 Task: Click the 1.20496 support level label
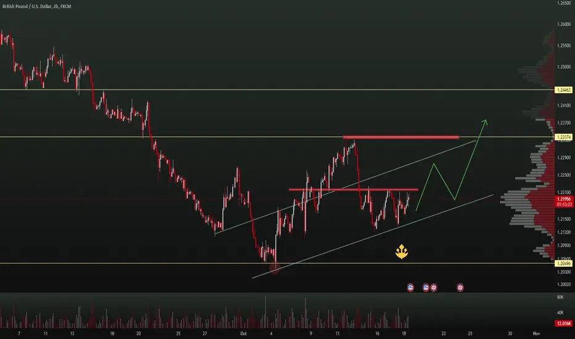564,263
